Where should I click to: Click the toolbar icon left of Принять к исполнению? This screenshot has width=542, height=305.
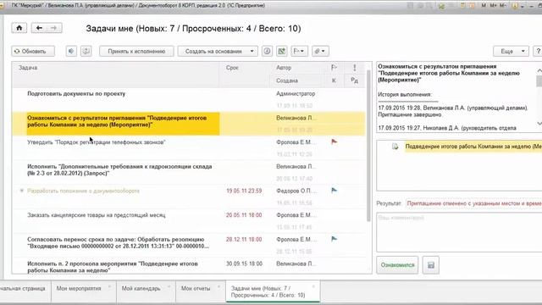click(x=86, y=51)
